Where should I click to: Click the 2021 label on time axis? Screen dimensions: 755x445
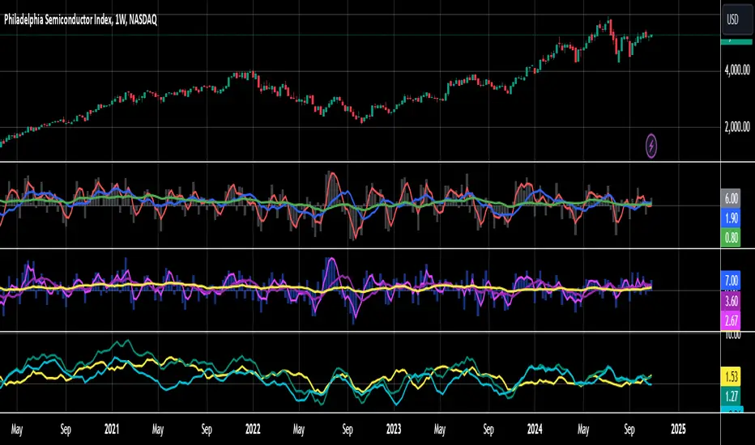tap(111, 429)
